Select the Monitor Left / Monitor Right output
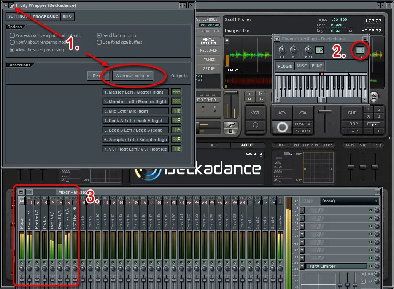 coord(136,102)
